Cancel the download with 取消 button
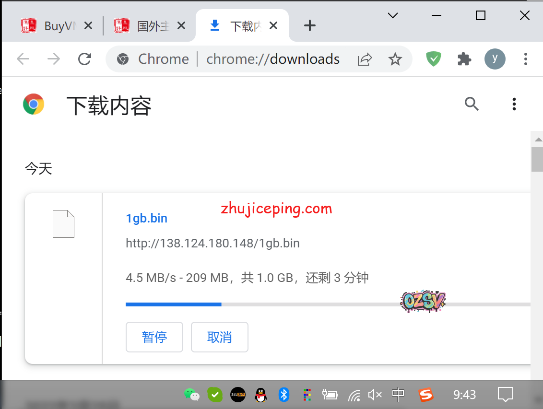The width and height of the screenshot is (543, 409). [220, 337]
